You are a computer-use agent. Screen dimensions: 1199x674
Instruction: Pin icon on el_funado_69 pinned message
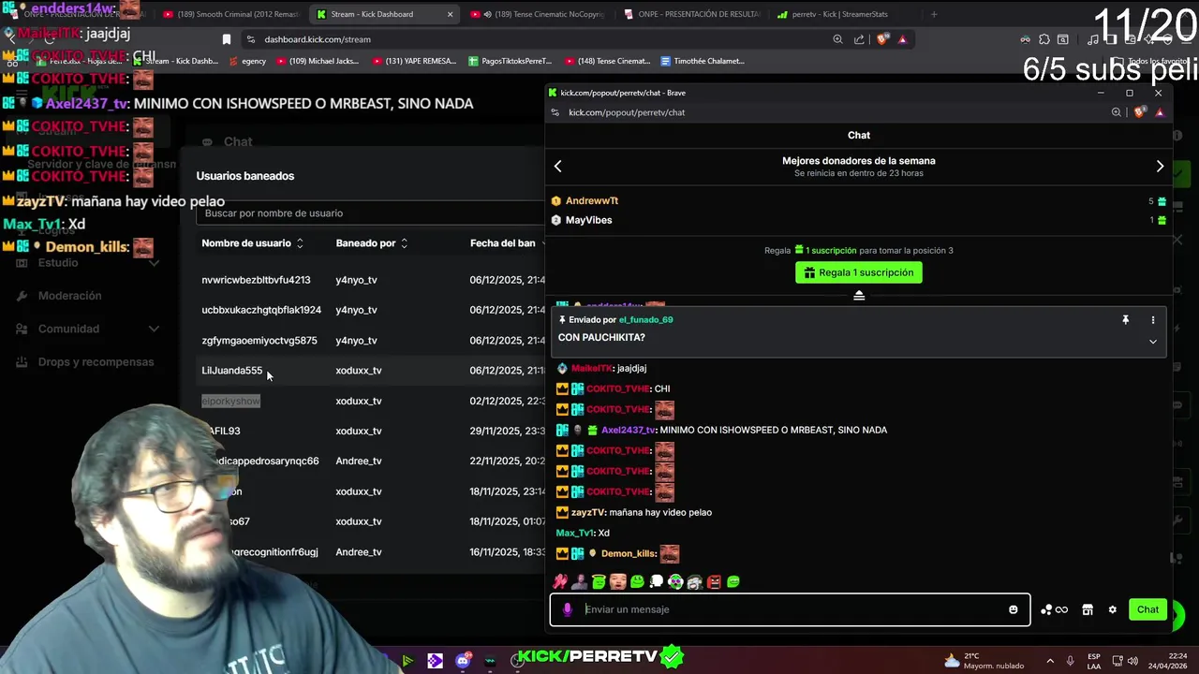[1125, 320]
